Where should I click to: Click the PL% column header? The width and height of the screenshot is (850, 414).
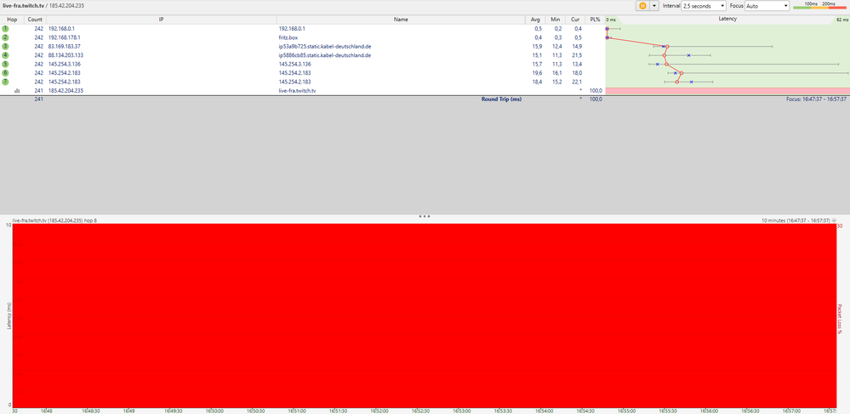point(596,20)
